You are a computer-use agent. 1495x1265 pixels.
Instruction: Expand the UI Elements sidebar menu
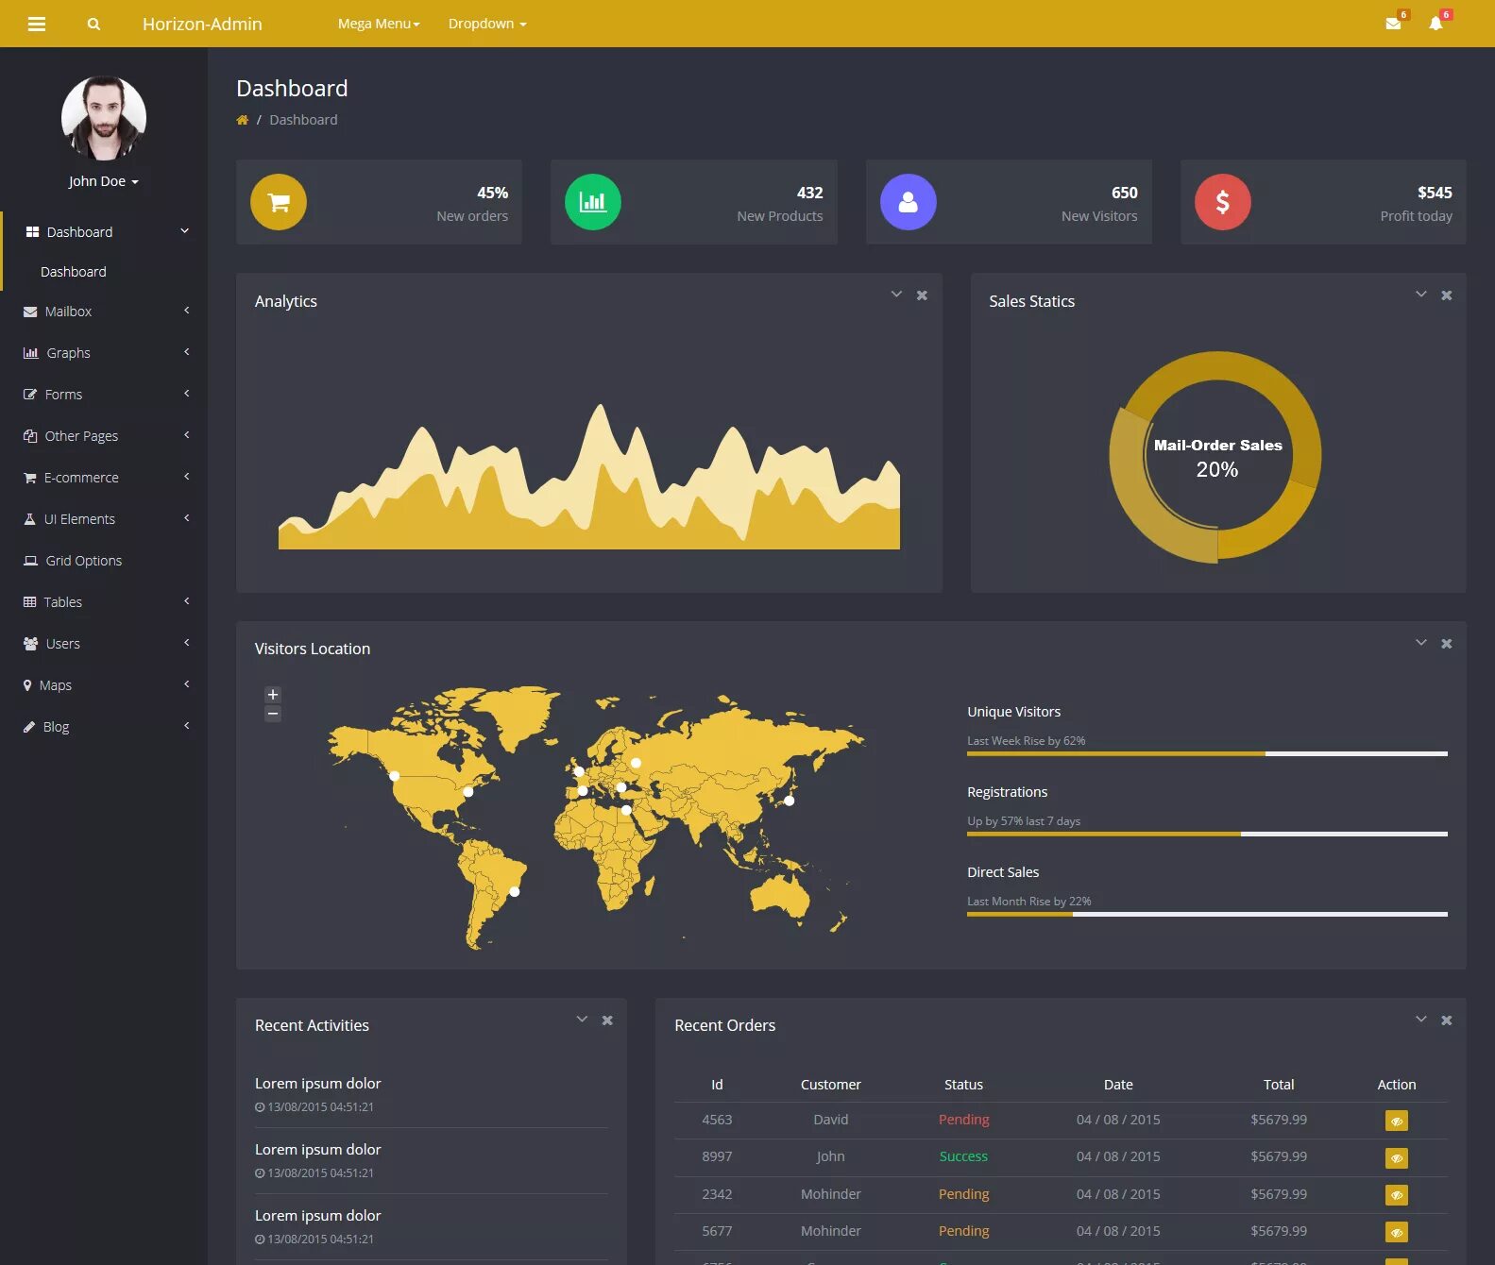pyautogui.click(x=104, y=519)
